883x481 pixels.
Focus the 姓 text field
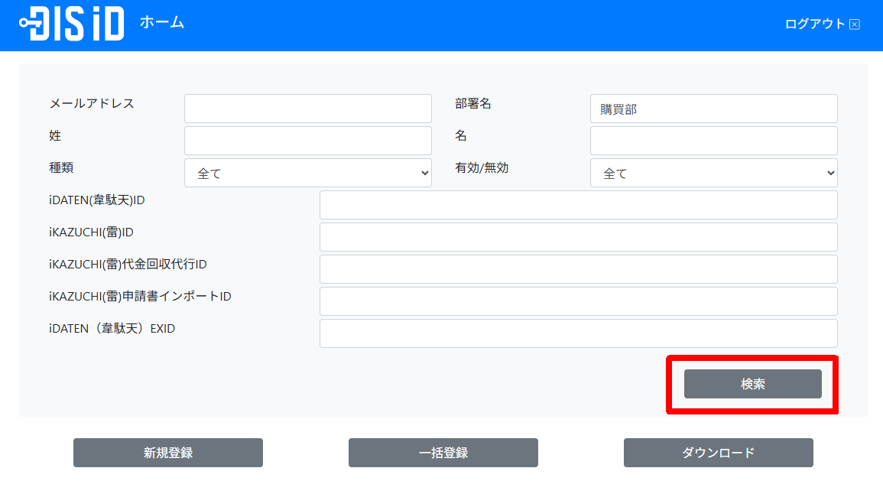pyautogui.click(x=307, y=141)
